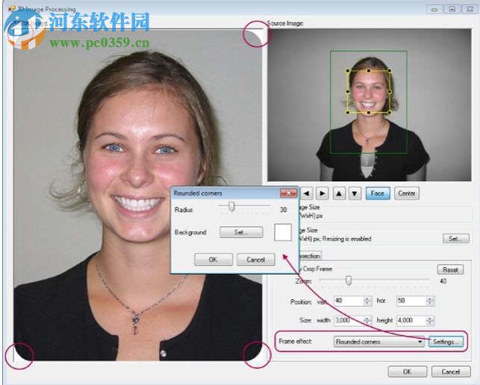The height and width of the screenshot is (385, 480).
Task: Click the Center button
Action: point(407,193)
